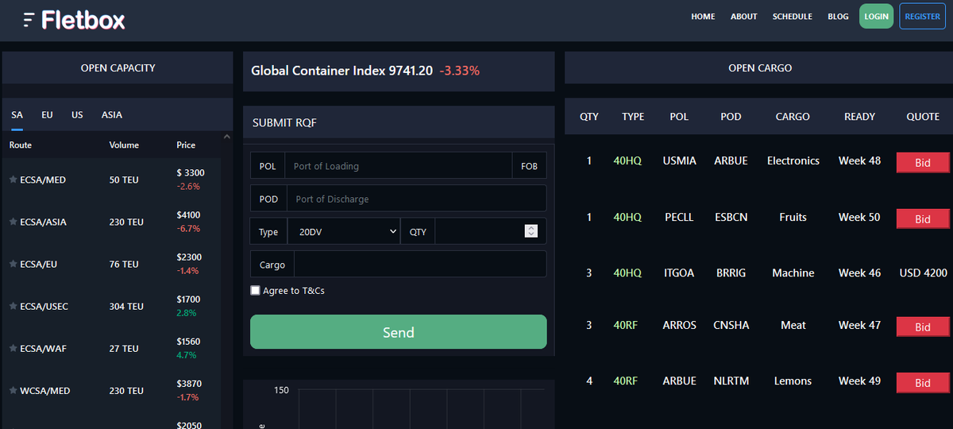Focus the Cargo input field
Viewport: 953px width, 429px height.
coord(420,265)
